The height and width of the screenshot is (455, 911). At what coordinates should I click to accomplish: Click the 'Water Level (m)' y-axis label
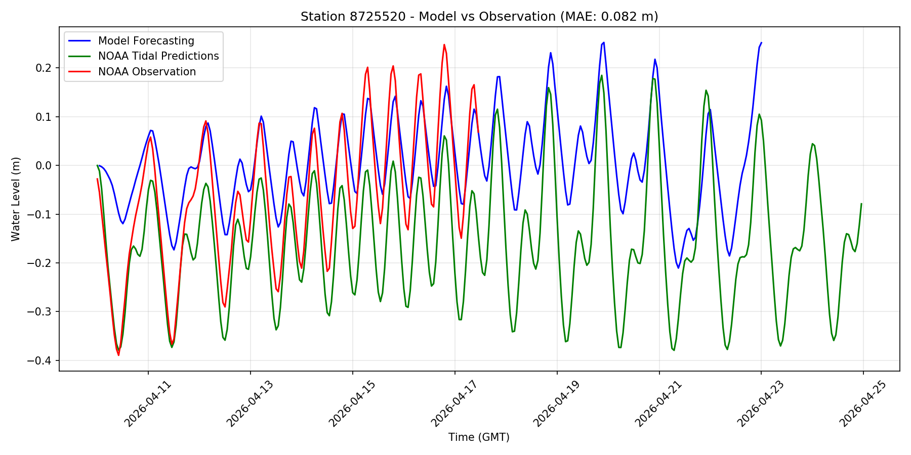[16, 199]
